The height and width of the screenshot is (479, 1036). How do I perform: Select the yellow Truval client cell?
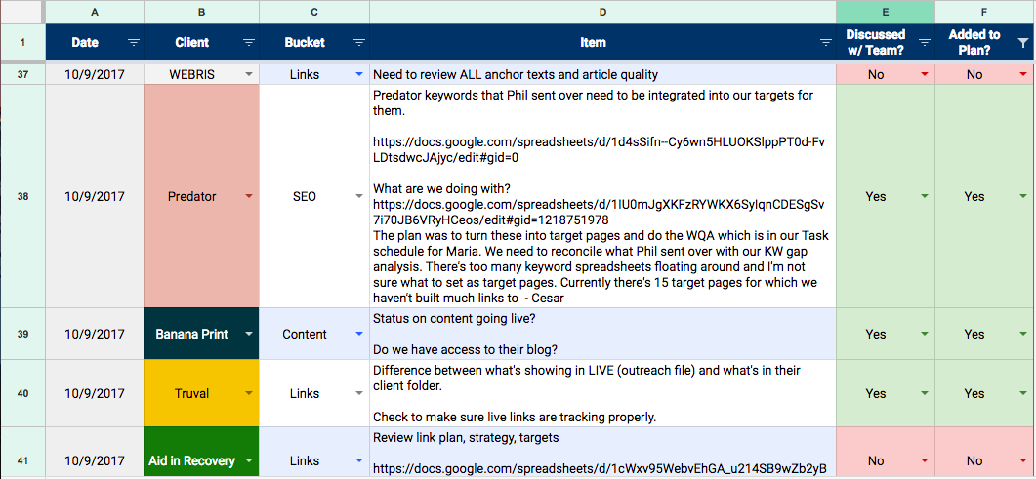point(201,393)
